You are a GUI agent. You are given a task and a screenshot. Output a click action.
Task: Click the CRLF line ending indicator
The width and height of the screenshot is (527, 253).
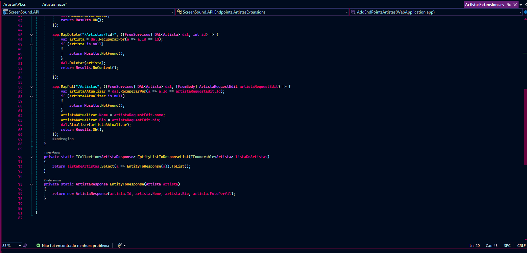[521, 246]
